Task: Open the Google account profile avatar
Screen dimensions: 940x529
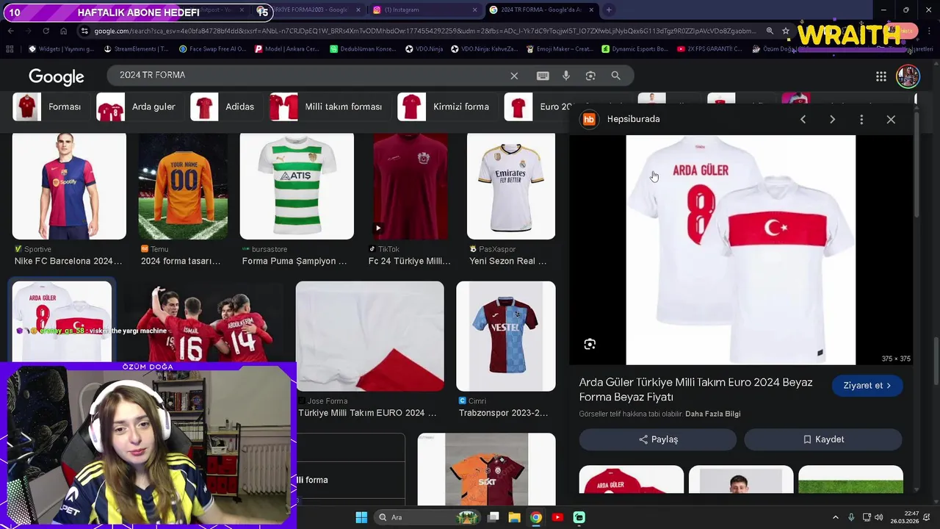Action: [908, 76]
